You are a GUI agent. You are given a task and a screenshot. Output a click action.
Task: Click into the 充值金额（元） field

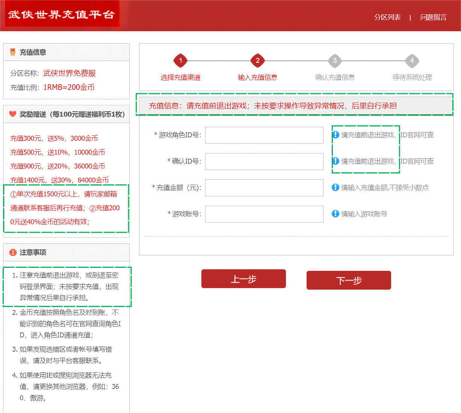(x=264, y=188)
